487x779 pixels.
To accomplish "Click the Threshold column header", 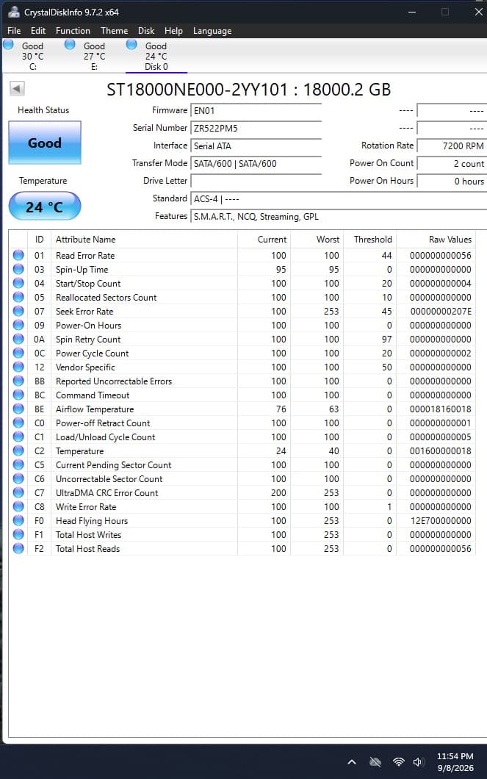I will (370, 240).
